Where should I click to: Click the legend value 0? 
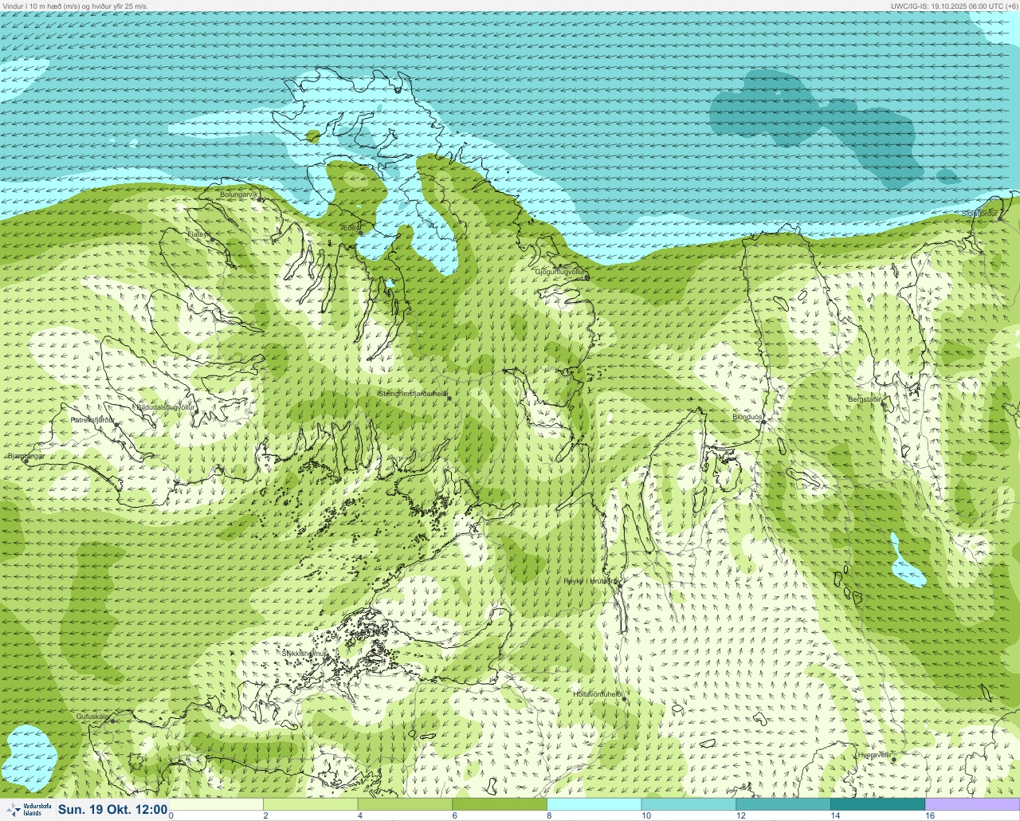(171, 815)
